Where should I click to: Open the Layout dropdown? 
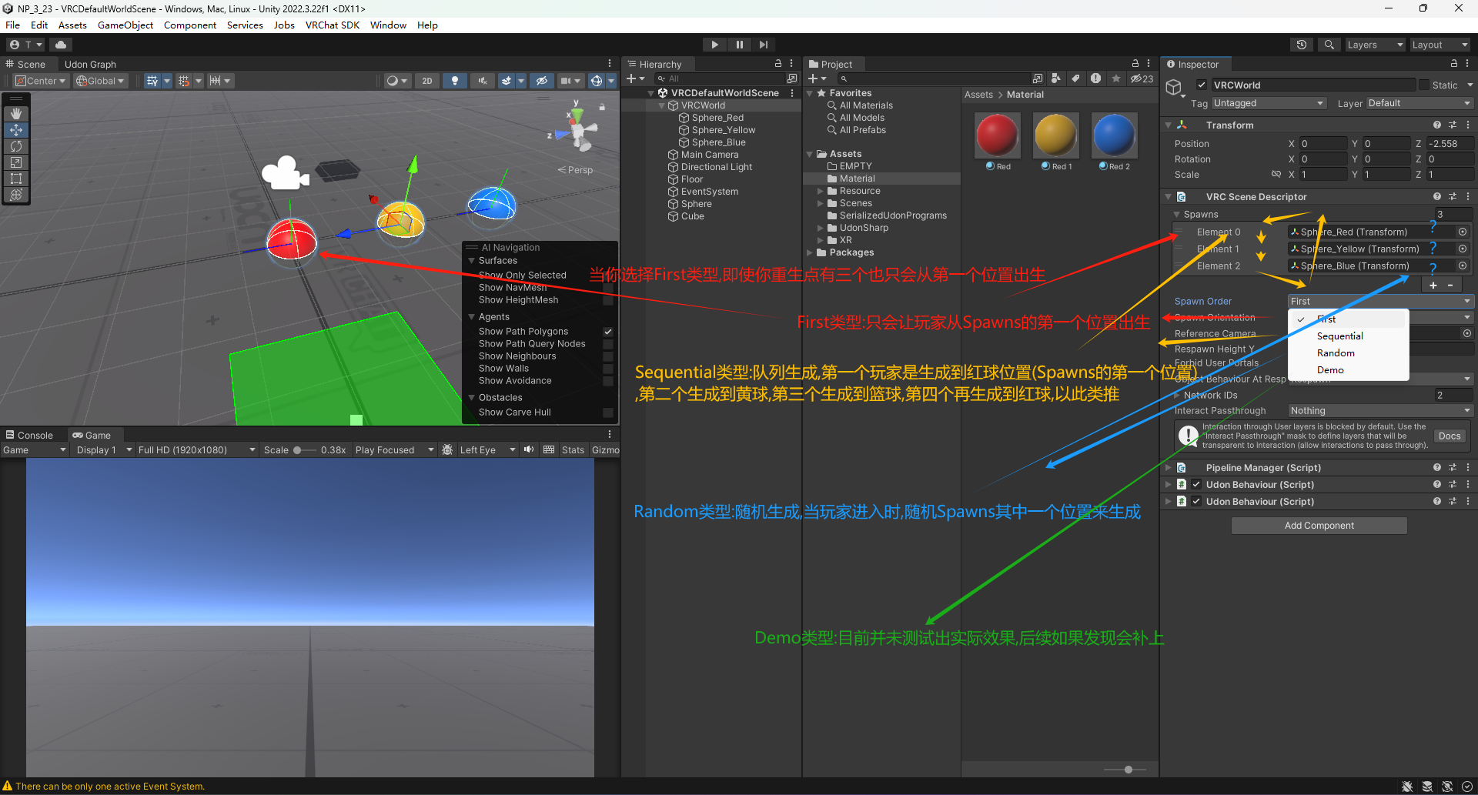point(1440,45)
